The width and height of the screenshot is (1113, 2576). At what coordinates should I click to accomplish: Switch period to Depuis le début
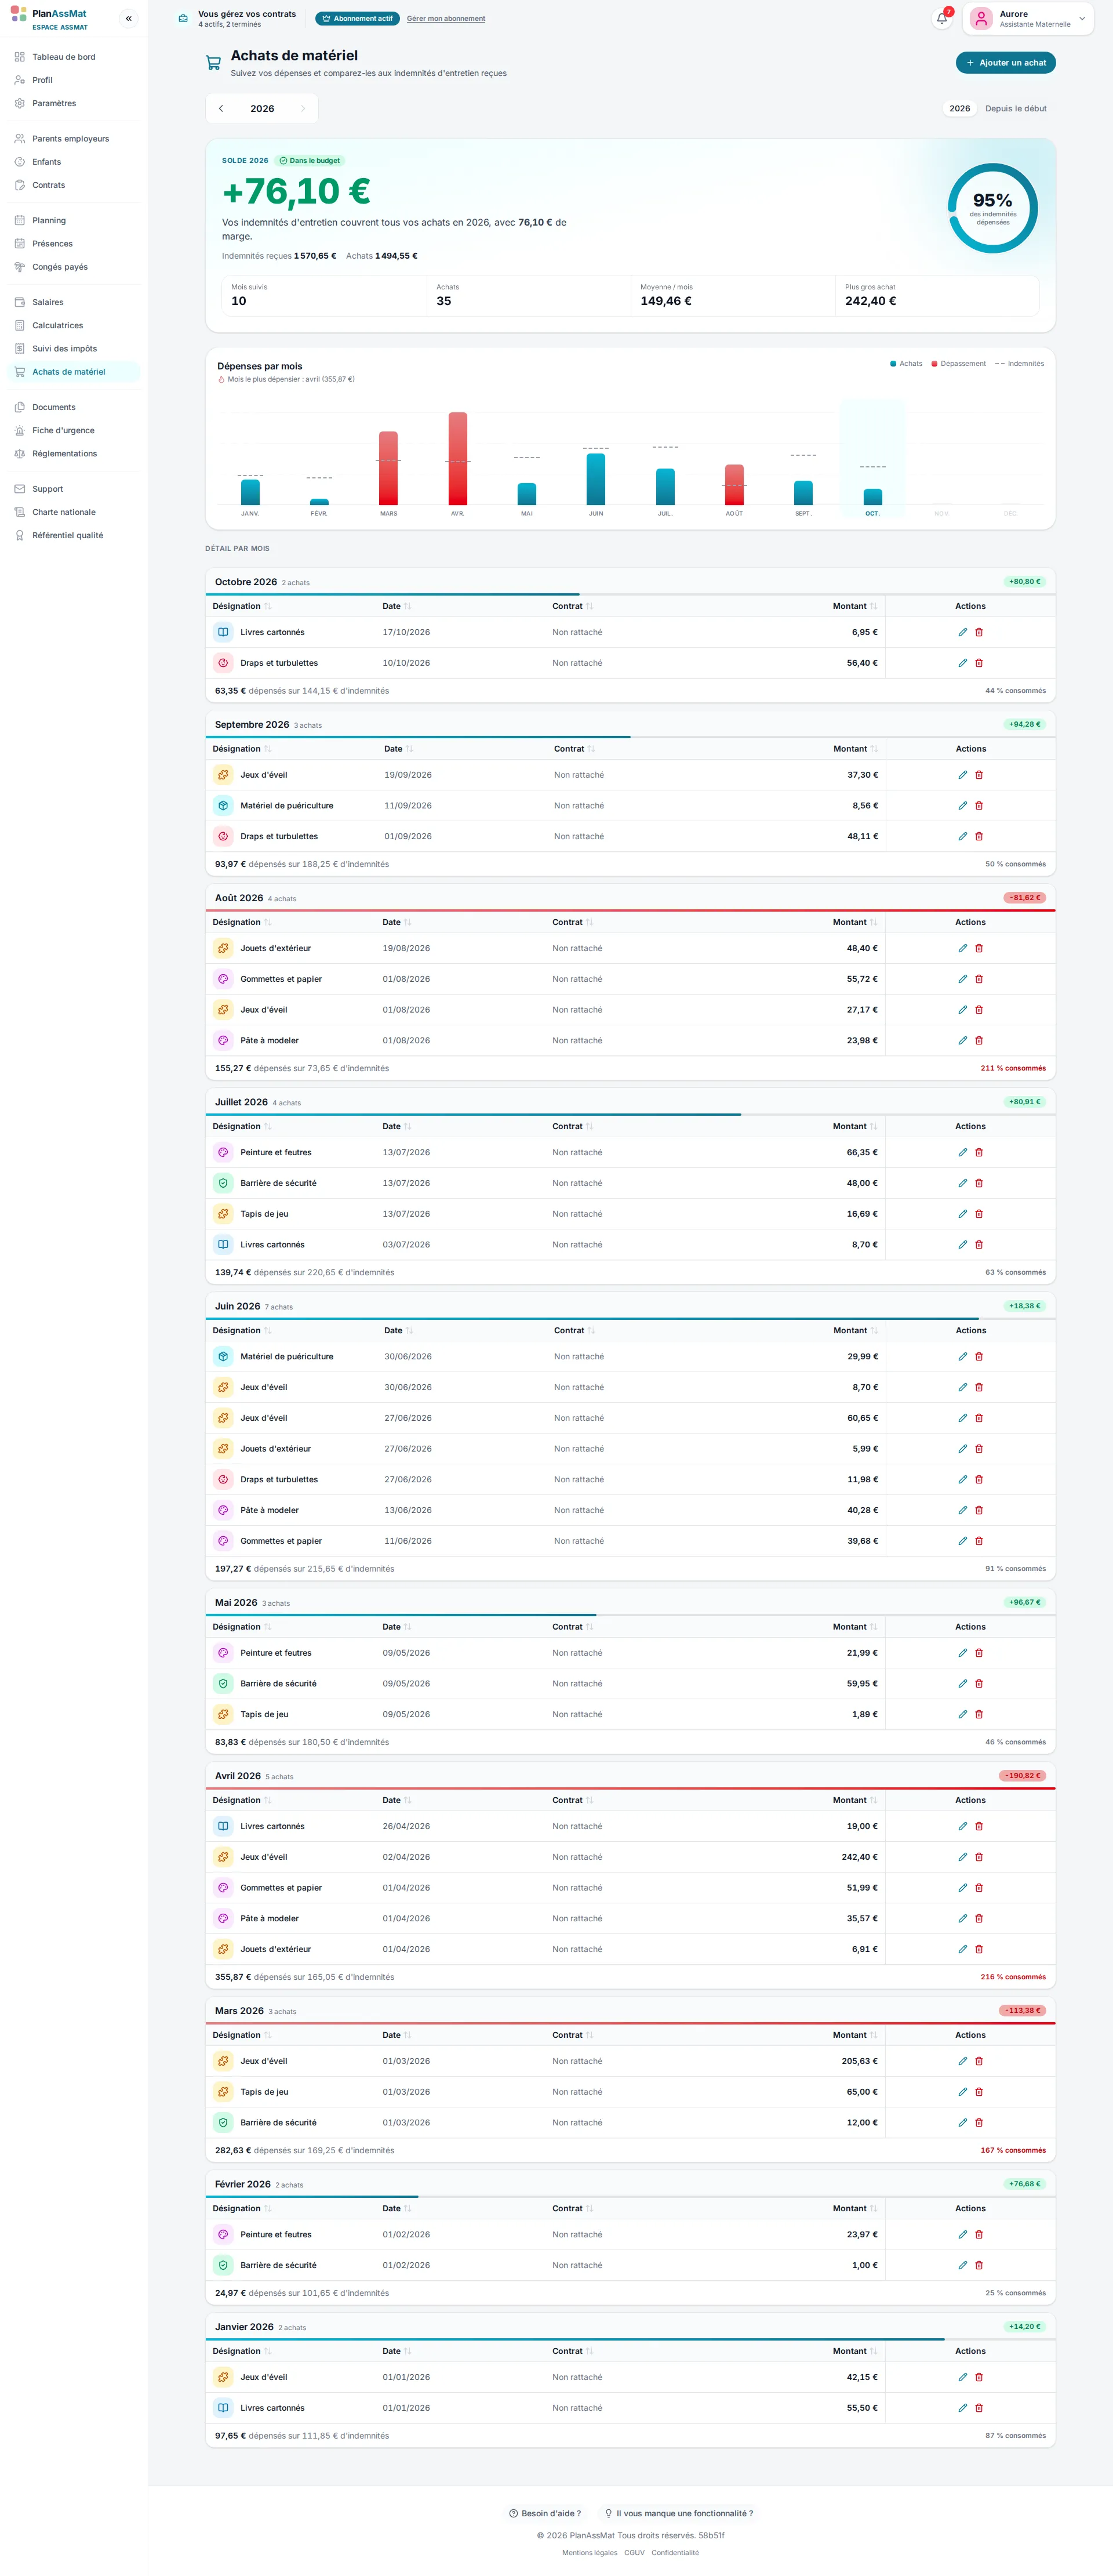[1016, 108]
